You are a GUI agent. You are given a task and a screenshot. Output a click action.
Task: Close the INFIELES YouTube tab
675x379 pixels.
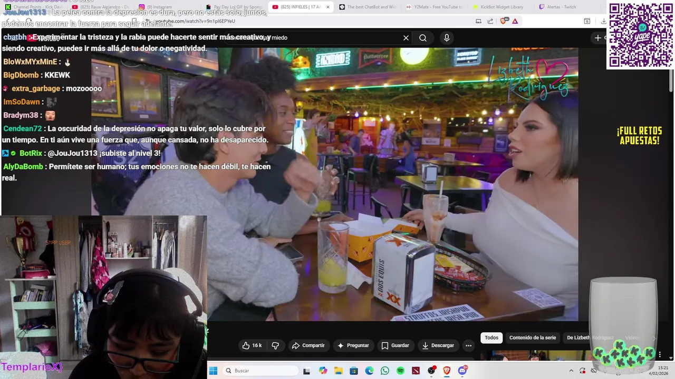point(327,7)
